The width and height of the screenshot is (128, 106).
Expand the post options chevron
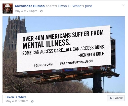coord(123,6)
